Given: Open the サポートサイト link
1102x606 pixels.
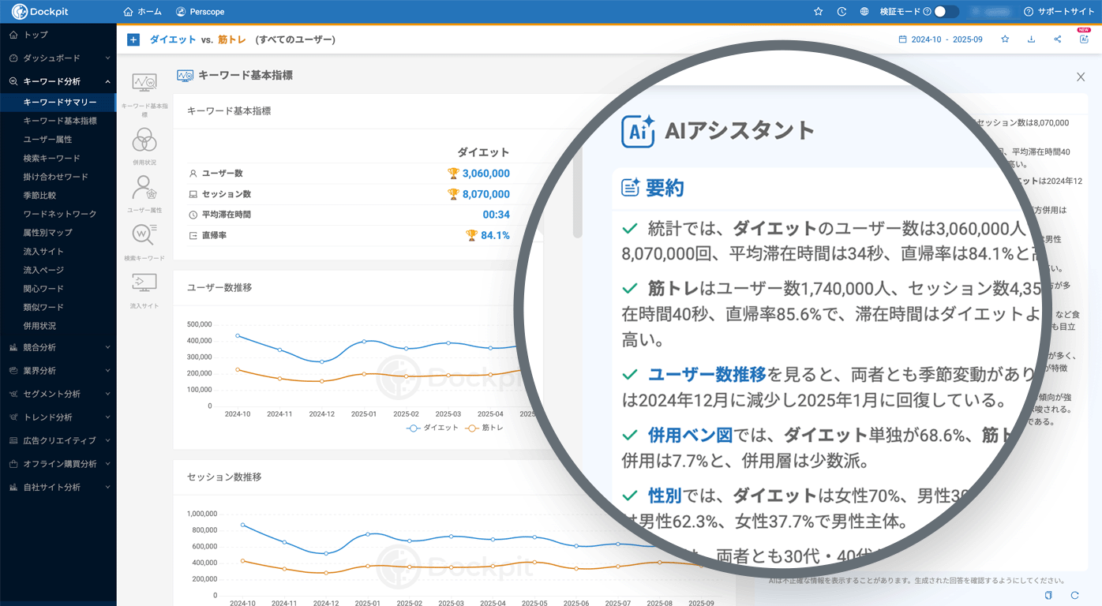Looking at the screenshot, I should point(1059,12).
